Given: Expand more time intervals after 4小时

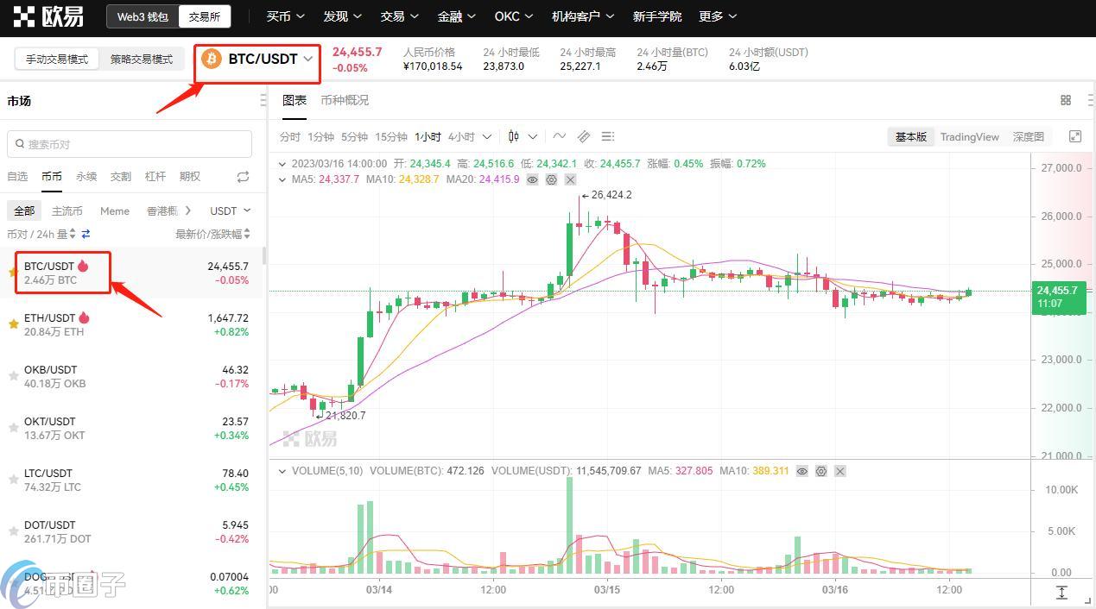Looking at the screenshot, I should pyautogui.click(x=487, y=136).
